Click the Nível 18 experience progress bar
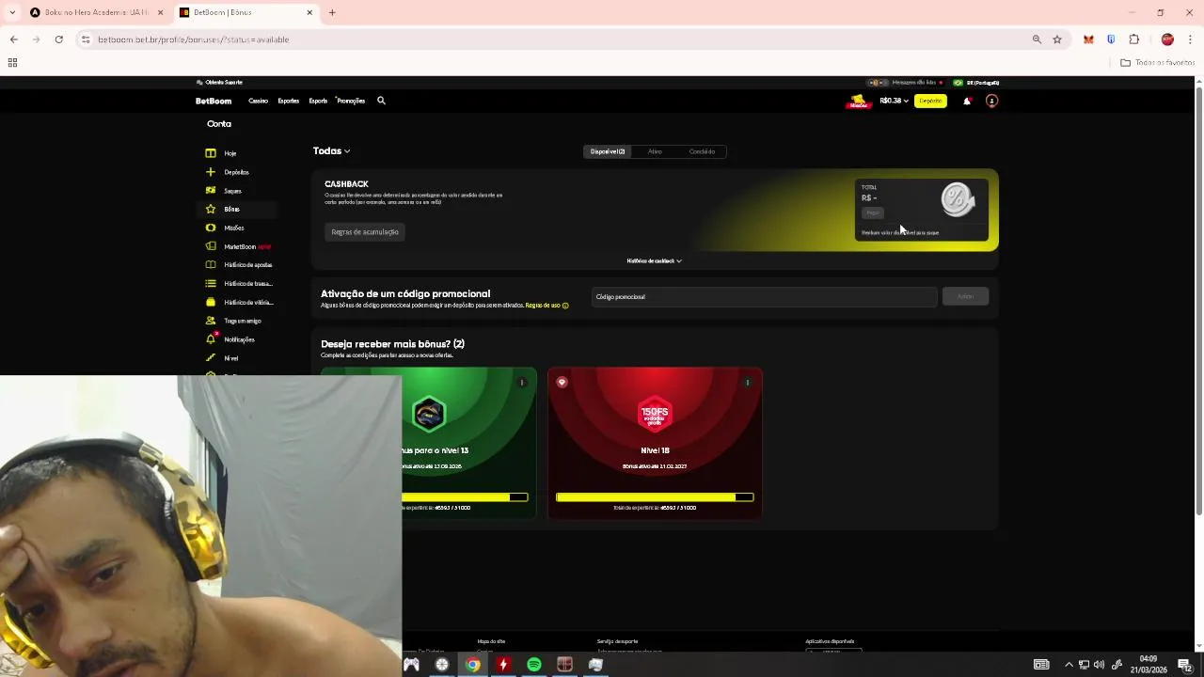 [655, 496]
